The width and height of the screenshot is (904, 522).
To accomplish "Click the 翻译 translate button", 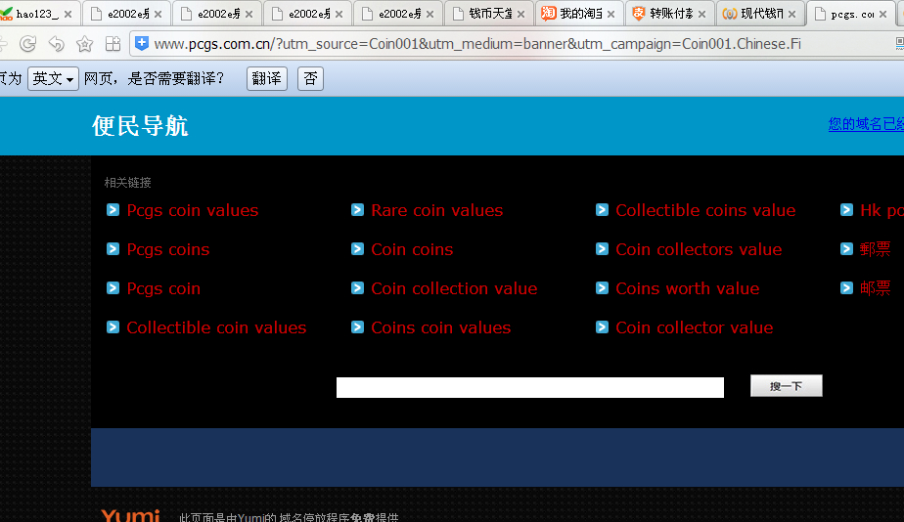I will tap(266, 78).
